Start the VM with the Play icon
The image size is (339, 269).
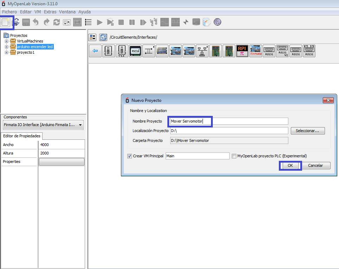(x=100, y=22)
